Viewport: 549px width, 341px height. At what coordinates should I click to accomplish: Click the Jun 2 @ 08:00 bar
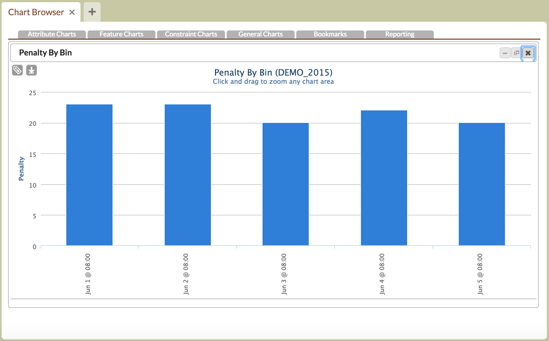[188, 175]
